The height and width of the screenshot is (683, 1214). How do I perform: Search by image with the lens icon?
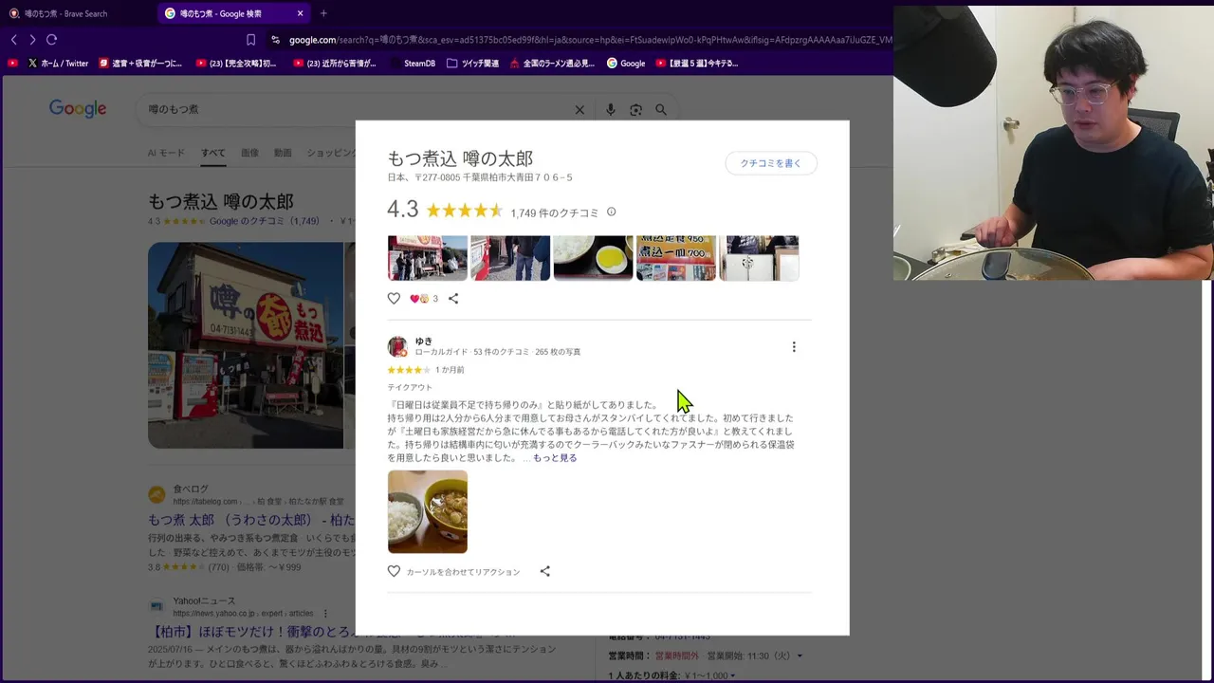[x=635, y=110]
